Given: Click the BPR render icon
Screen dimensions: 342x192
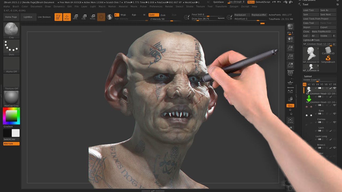Looking at the screenshot, I should pyautogui.click(x=290, y=27).
